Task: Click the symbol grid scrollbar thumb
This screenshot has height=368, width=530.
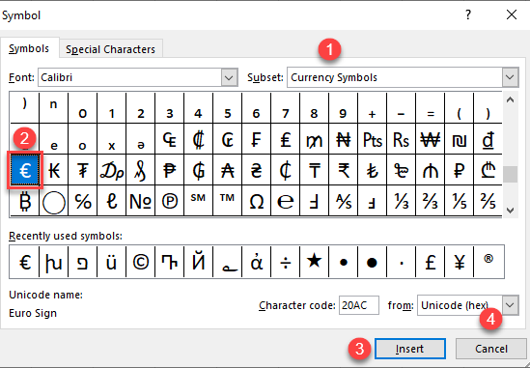Action: [510, 174]
